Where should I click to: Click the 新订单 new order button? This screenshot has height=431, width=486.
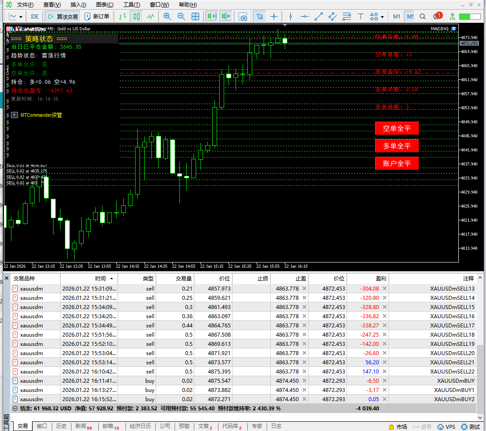coord(97,16)
